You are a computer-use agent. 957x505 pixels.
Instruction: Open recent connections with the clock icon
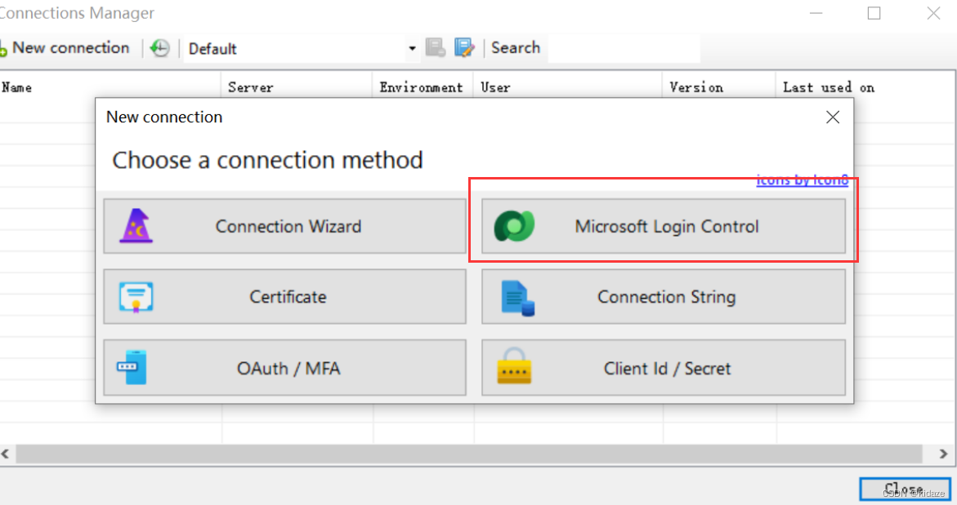tap(160, 48)
